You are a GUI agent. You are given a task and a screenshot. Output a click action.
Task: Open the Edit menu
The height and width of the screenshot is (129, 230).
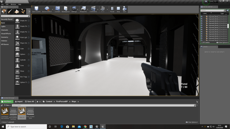tap(7, 4)
